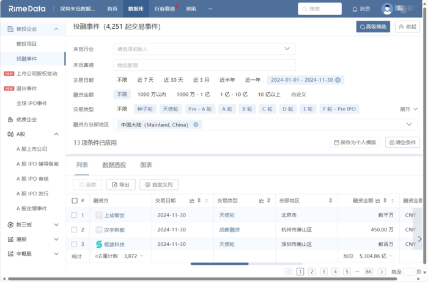Open the 首页 top navigation item
Screen dimensions: 428x282
[x=112, y=9]
